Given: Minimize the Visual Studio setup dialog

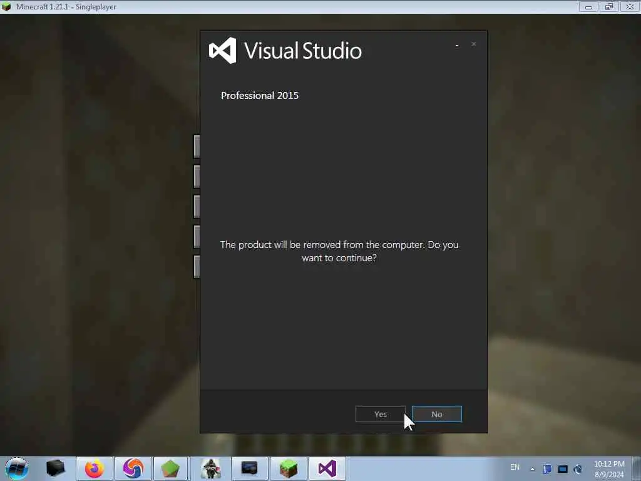Looking at the screenshot, I should (457, 44).
